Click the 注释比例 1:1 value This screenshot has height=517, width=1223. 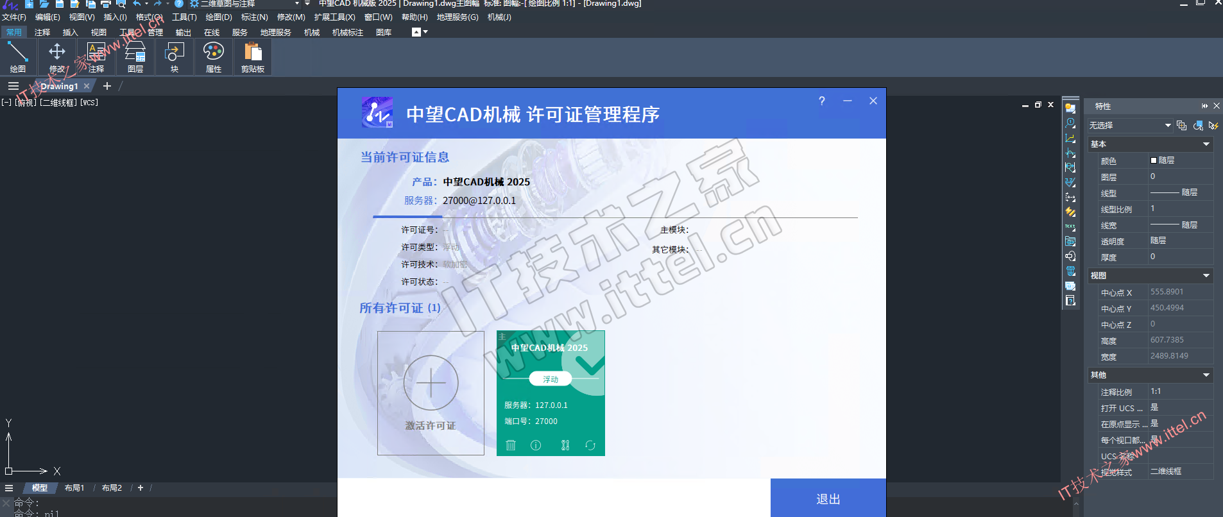[x=1180, y=391]
